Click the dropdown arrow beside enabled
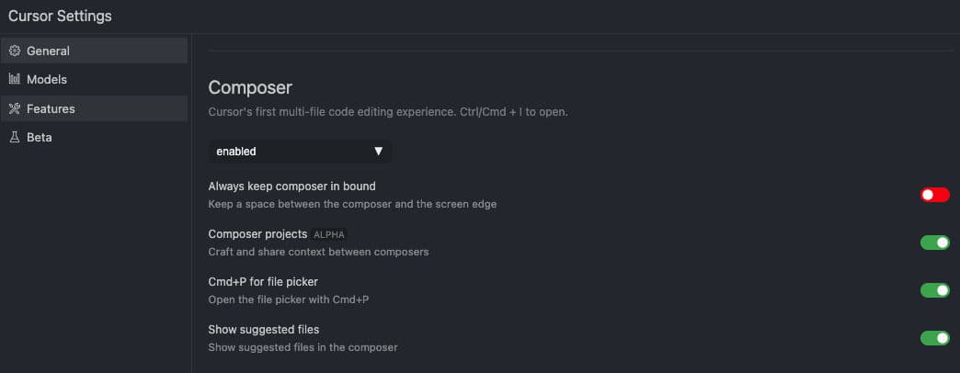Image resolution: width=960 pixels, height=373 pixels. (x=378, y=152)
